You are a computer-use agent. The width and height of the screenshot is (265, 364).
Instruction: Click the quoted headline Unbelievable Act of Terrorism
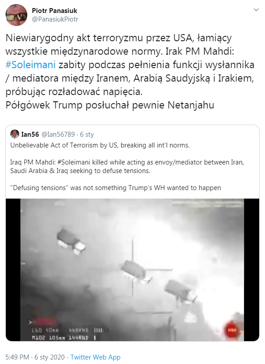point(100,145)
